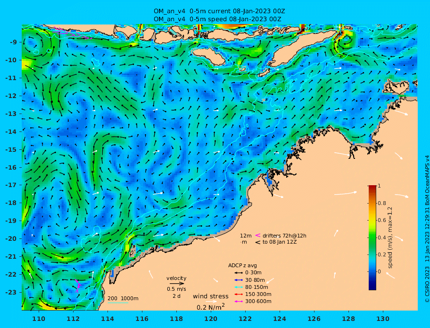Click the '0.2 N/m²' wind stress value
430x328 pixels.
[211, 307]
